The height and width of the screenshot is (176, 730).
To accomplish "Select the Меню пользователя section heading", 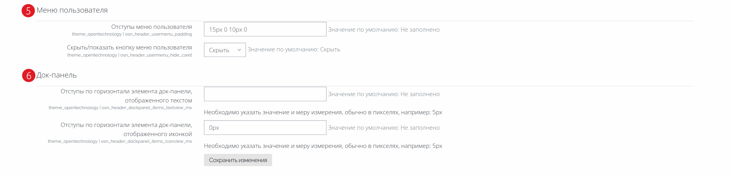I will tap(72, 10).
